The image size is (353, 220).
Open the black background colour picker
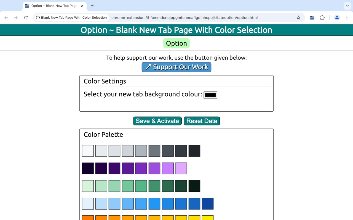point(210,95)
